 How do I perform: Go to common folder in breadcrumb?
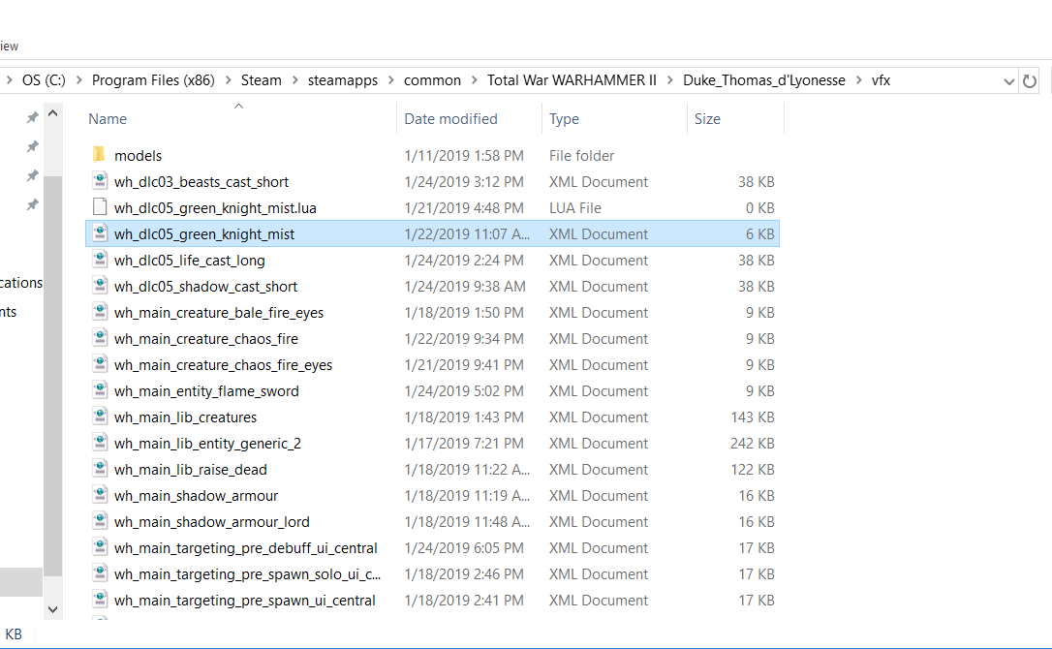[432, 79]
